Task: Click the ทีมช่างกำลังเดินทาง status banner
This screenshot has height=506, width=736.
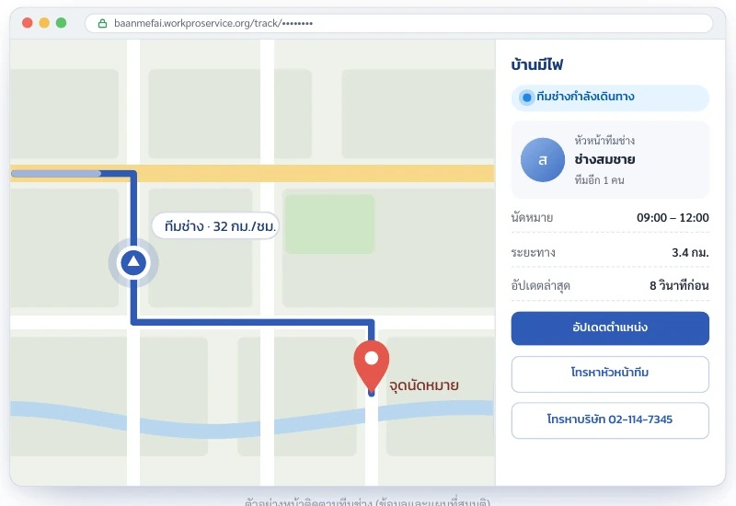Action: 610,98
